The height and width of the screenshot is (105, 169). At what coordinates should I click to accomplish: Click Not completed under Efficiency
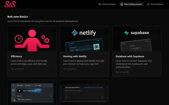(17, 69)
